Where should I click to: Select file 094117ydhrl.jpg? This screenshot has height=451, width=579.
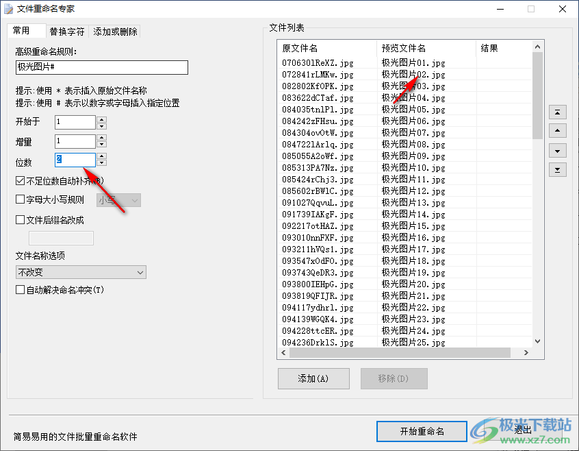coord(318,308)
